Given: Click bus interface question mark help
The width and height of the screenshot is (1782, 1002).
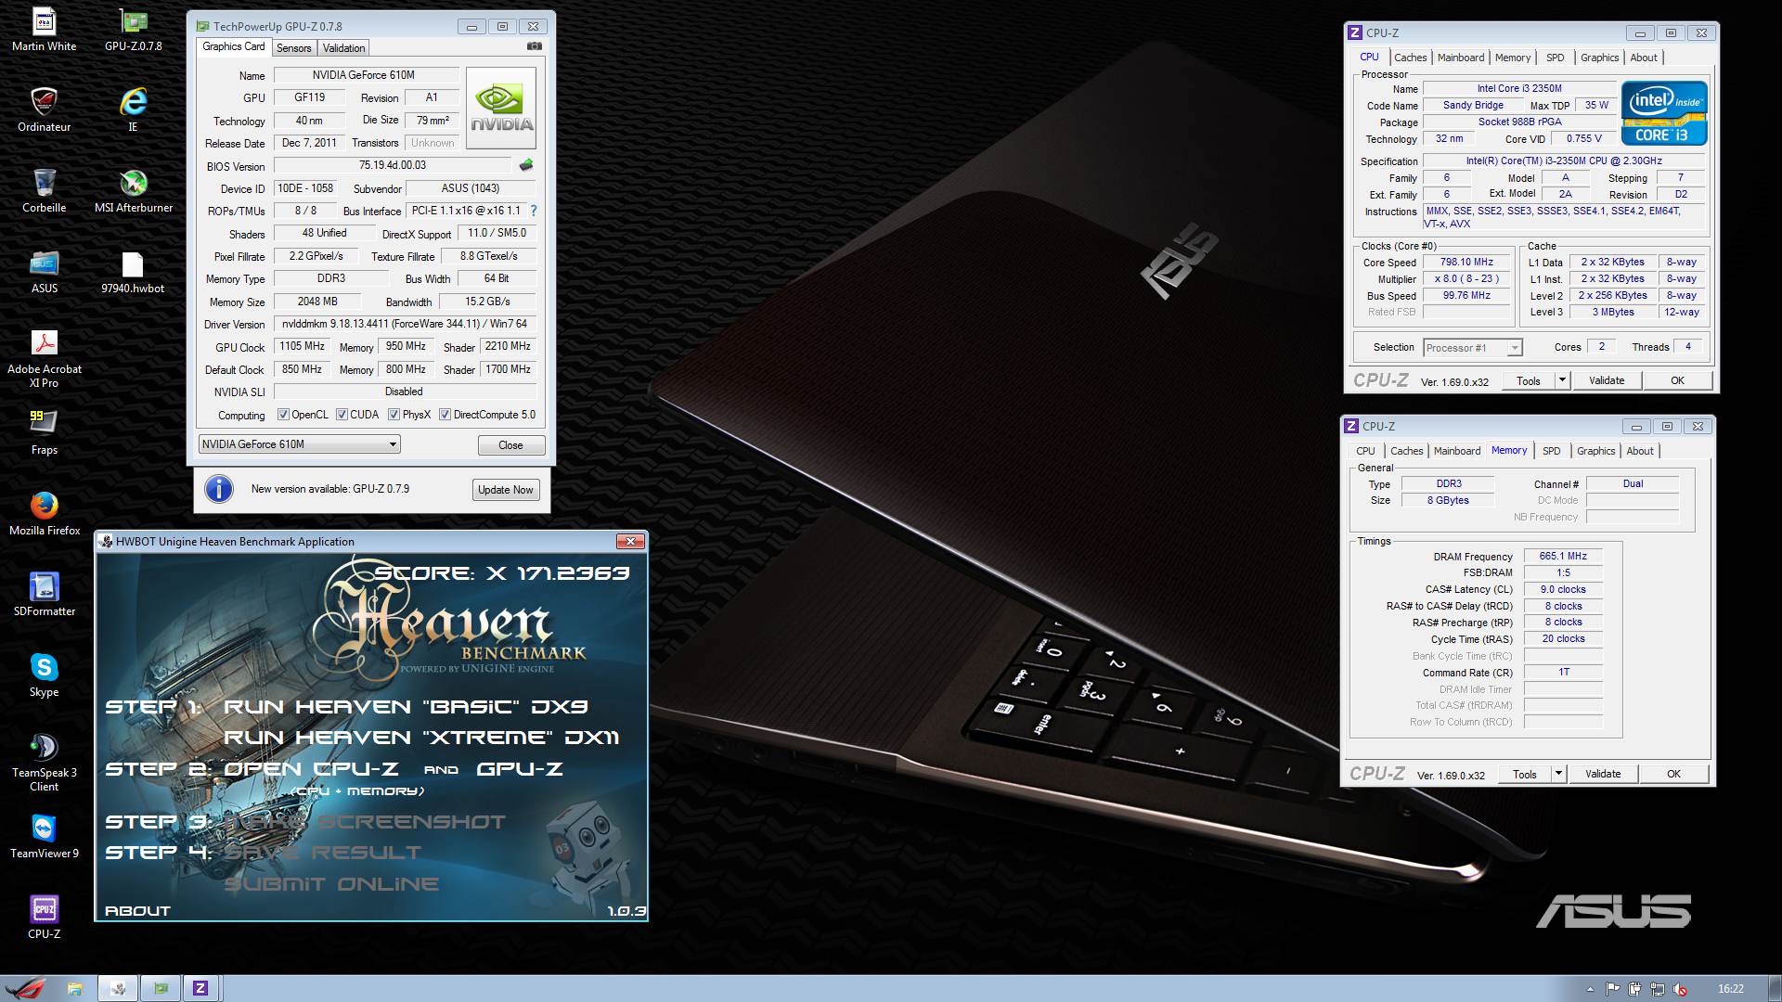Looking at the screenshot, I should click(x=533, y=211).
